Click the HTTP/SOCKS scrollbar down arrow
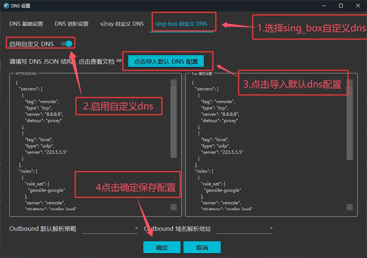 point(173,207)
